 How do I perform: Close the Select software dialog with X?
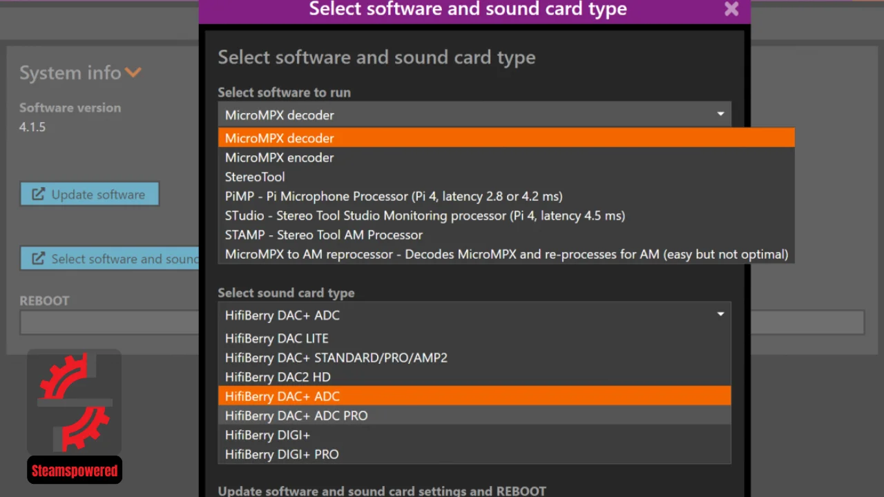pyautogui.click(x=731, y=10)
